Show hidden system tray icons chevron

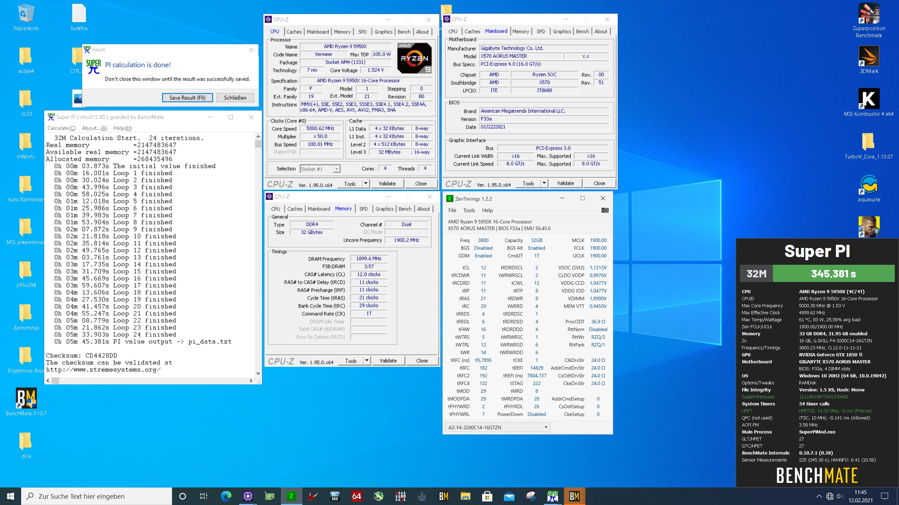tap(819, 496)
